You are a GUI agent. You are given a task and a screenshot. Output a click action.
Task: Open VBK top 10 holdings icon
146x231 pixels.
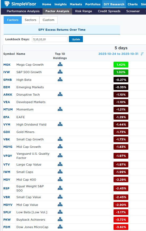(60, 139)
